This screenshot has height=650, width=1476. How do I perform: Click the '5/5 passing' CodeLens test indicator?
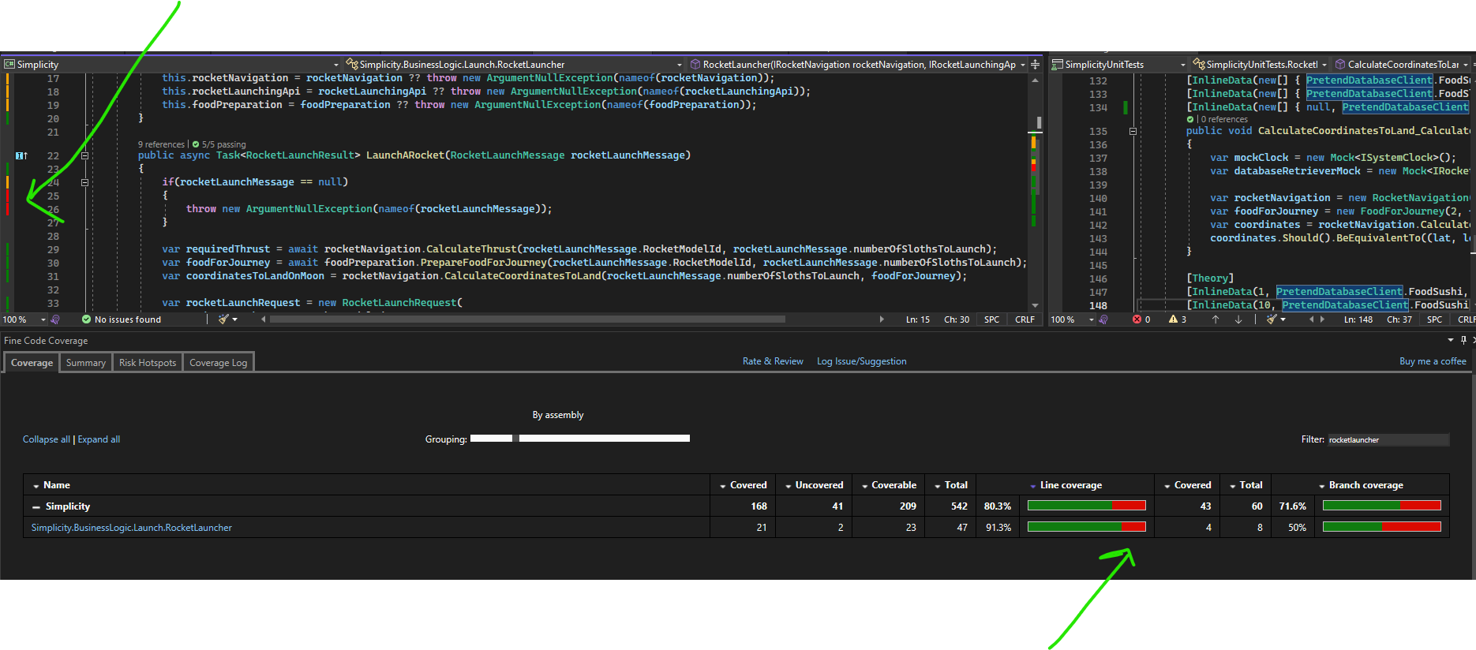point(219,144)
